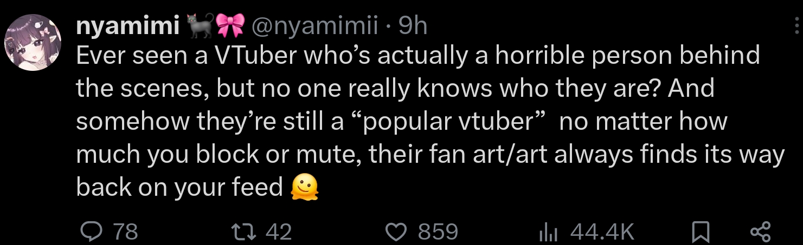Click the 44.4K views count
803x245 pixels.
pyautogui.click(x=602, y=233)
